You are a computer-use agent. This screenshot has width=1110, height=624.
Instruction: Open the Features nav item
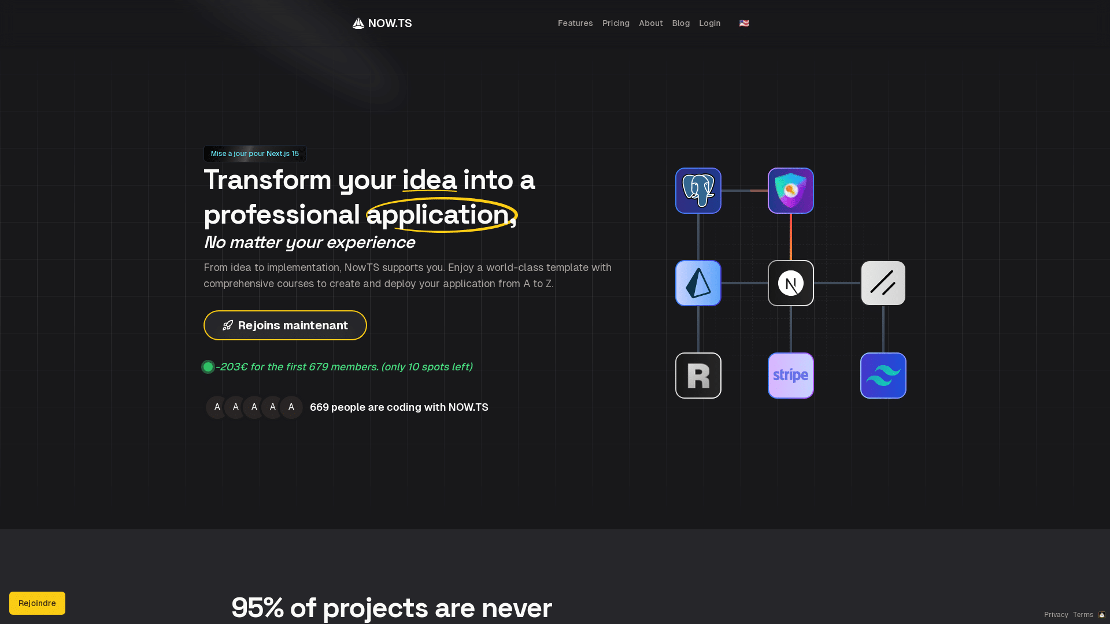(575, 23)
